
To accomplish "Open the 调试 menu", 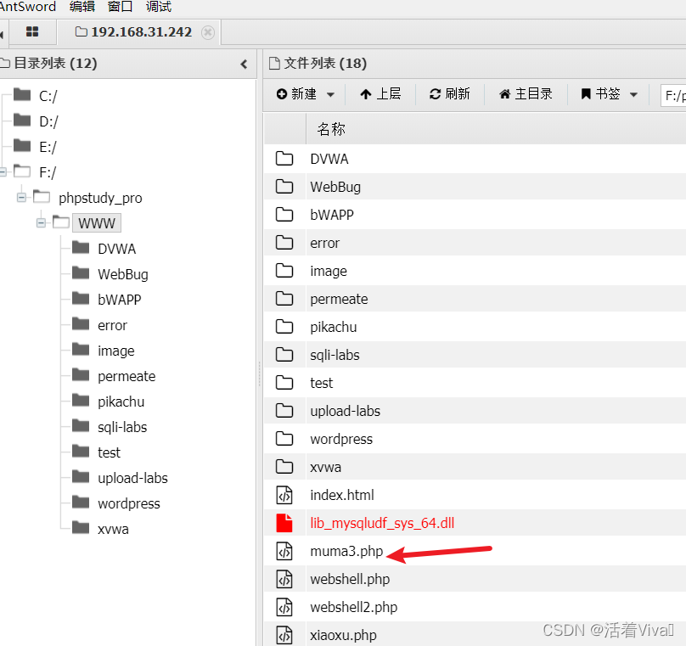I will 159,7.
